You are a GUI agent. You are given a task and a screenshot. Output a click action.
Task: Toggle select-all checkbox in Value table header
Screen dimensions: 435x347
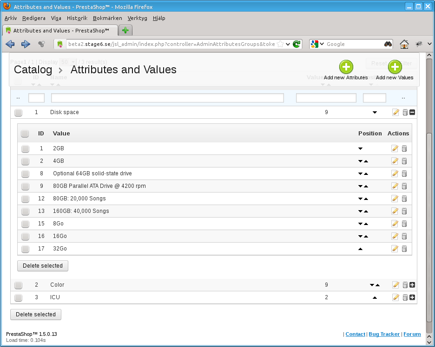[25, 134]
